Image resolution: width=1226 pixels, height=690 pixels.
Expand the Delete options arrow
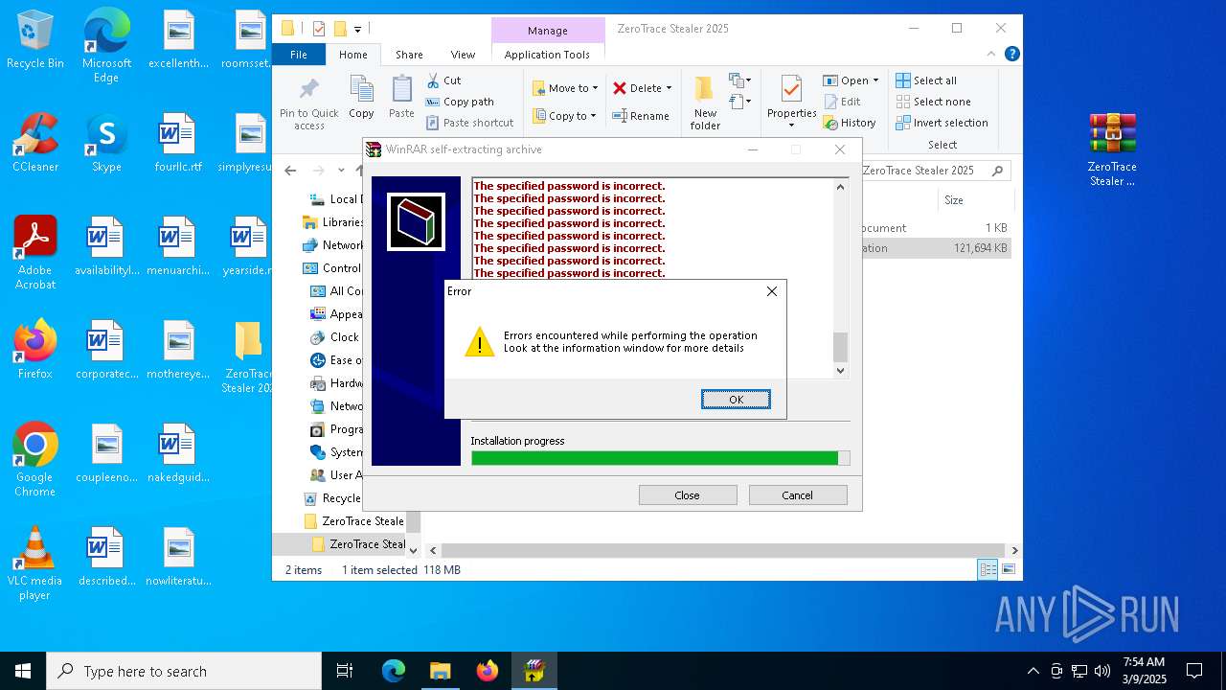coord(669,88)
